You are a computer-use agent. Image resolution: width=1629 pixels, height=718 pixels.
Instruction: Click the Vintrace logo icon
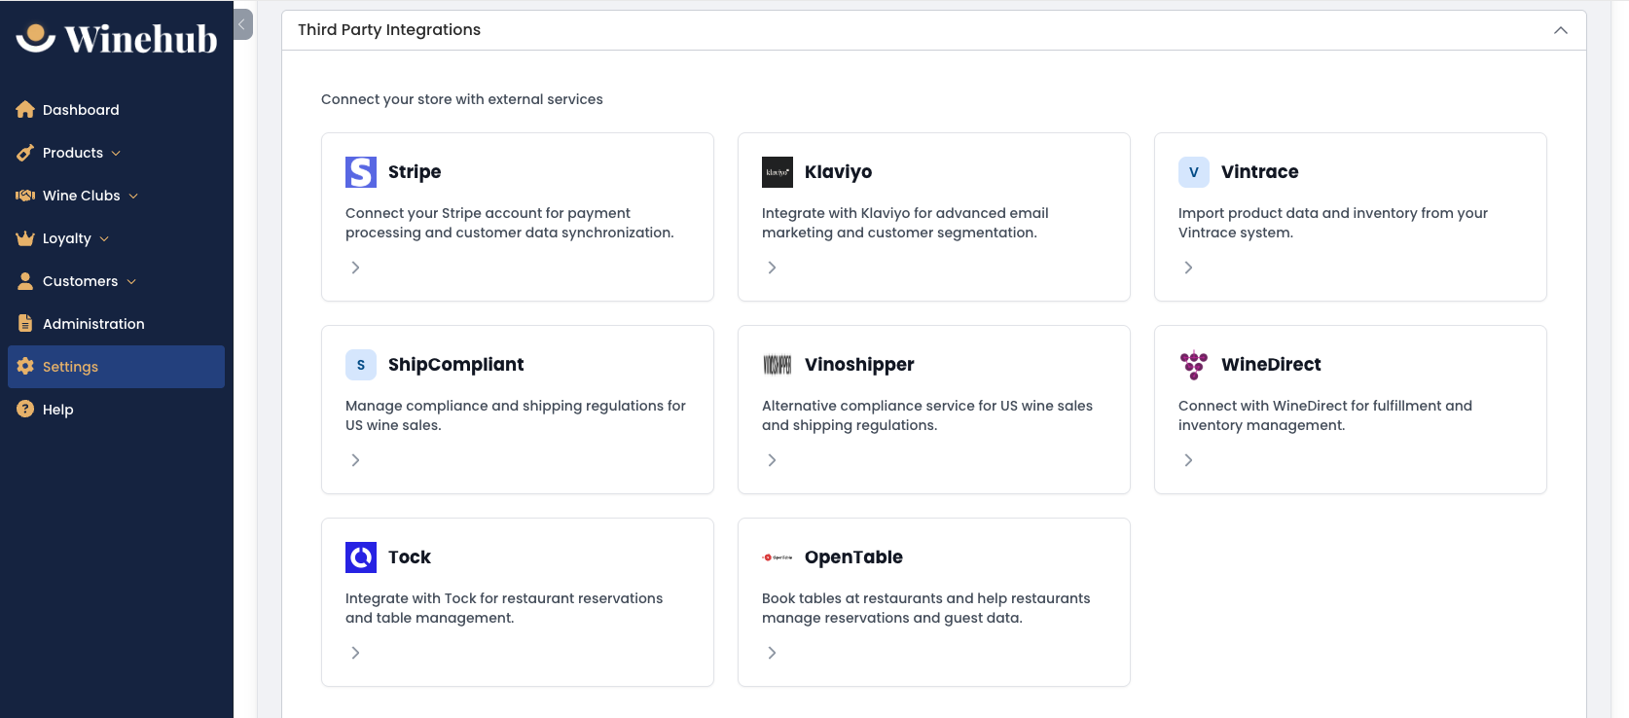[x=1194, y=172]
